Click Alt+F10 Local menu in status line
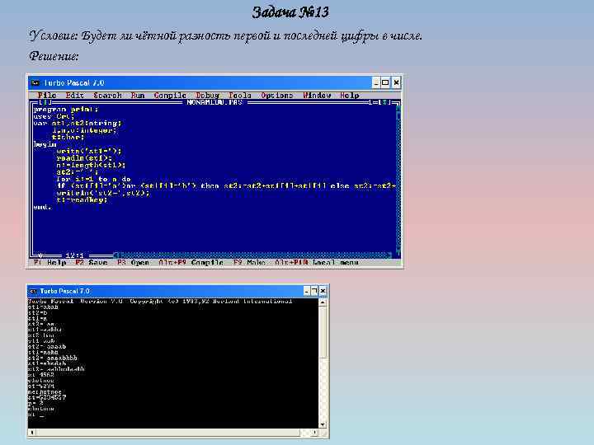This screenshot has height=445, width=594. [x=317, y=262]
